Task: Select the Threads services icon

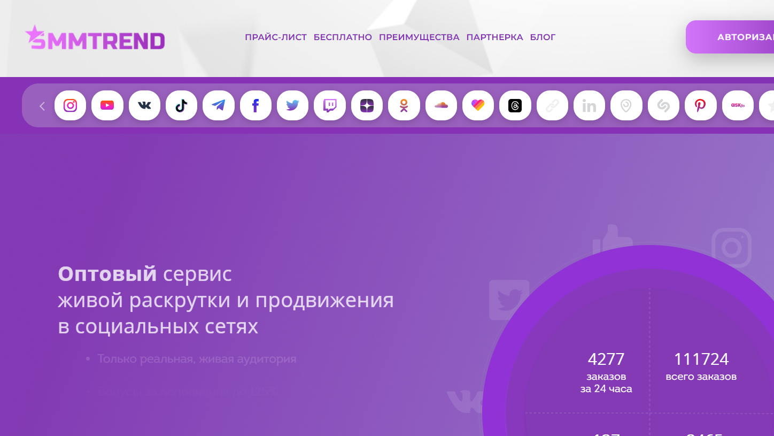Action: click(515, 105)
